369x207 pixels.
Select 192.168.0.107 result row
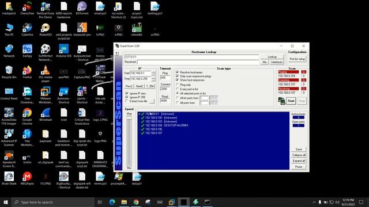tap(154, 133)
